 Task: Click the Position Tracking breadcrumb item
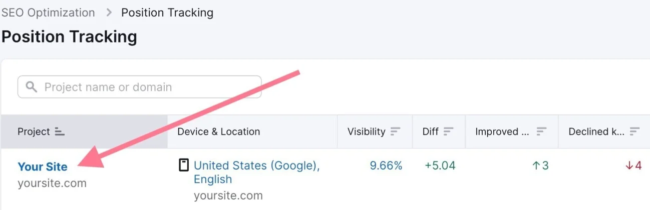pyautogui.click(x=167, y=12)
